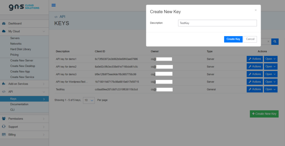Click the Type column header
Image resolution: width=285 pixels, height=146 pixels.
tap(210, 51)
